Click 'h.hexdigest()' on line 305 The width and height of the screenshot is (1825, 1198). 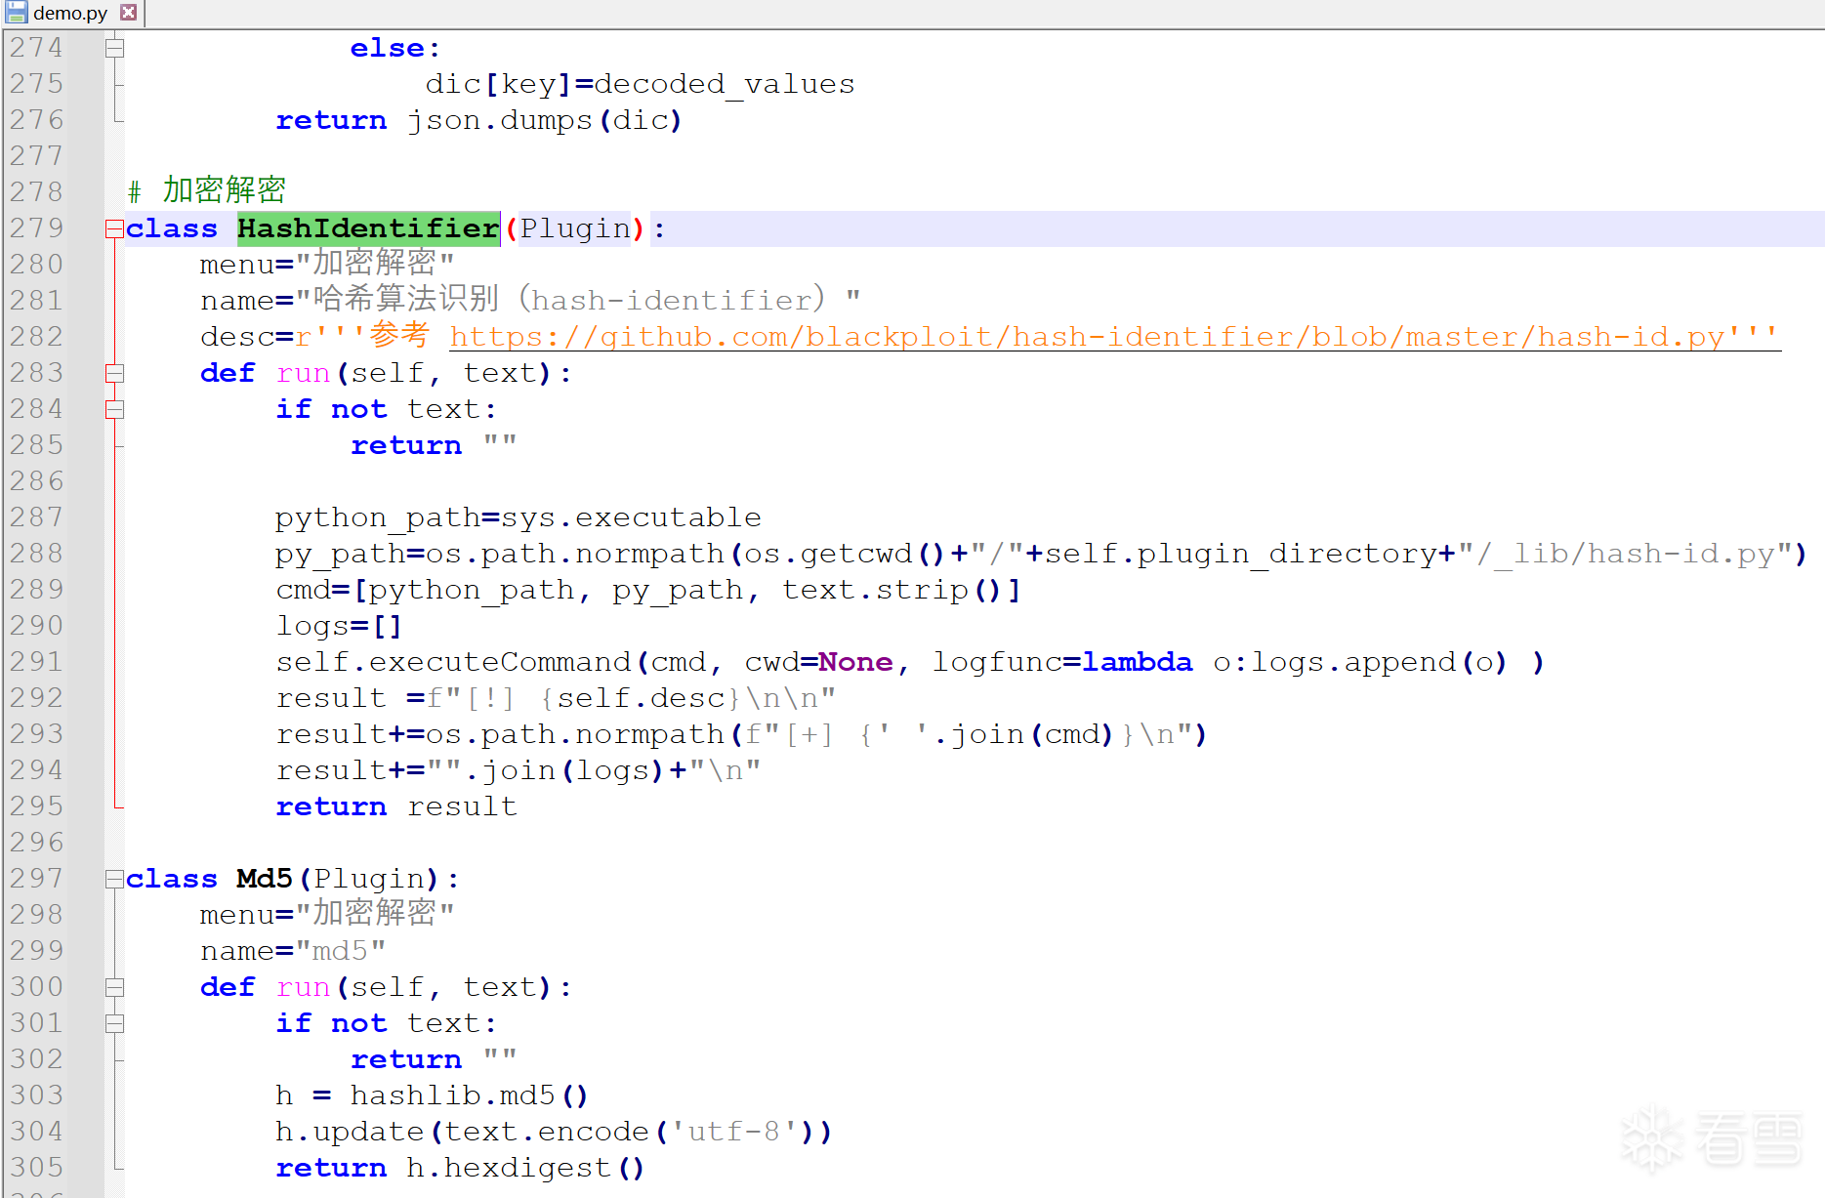[525, 1168]
